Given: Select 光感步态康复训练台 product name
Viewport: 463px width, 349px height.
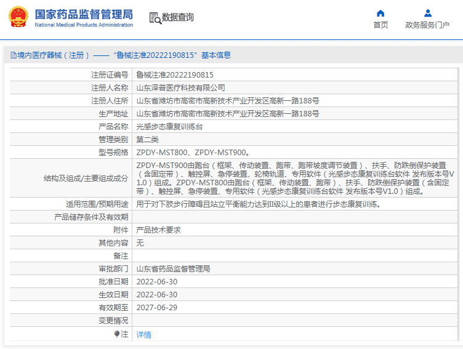Looking at the screenshot, I should tap(169, 127).
